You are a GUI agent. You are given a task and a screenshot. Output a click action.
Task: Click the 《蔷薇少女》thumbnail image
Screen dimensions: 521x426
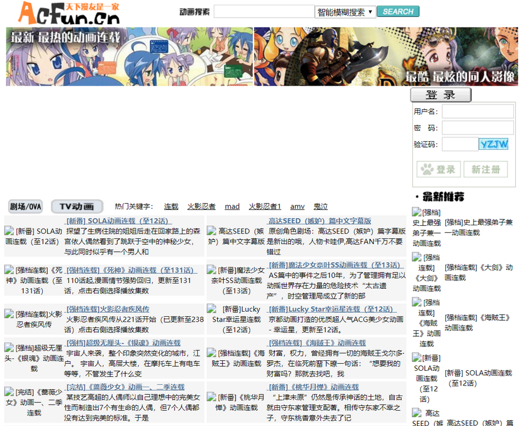(33, 403)
